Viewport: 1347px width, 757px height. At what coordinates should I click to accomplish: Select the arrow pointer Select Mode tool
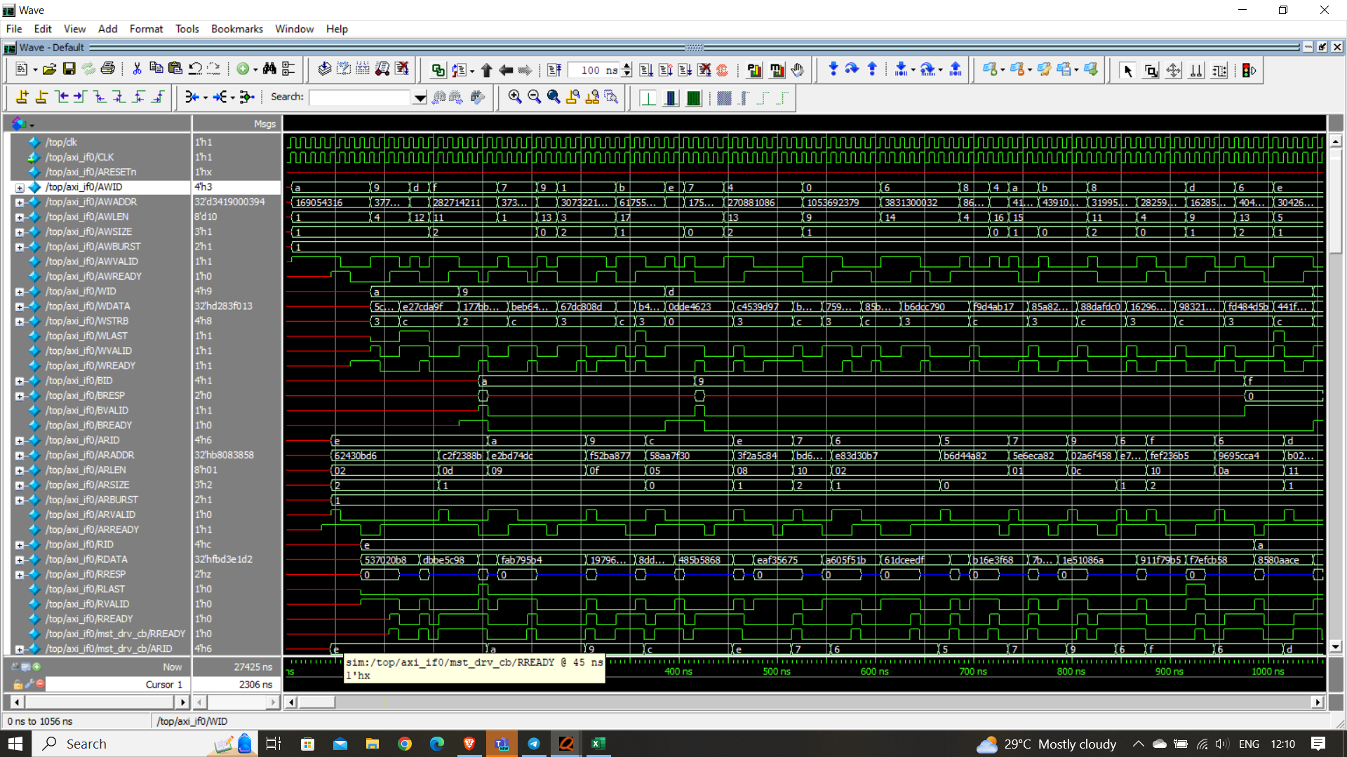pyautogui.click(x=1127, y=70)
